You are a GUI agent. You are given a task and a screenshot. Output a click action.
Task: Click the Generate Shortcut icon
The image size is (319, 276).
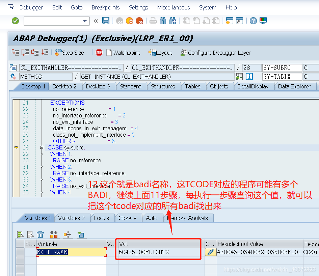coord(239,21)
